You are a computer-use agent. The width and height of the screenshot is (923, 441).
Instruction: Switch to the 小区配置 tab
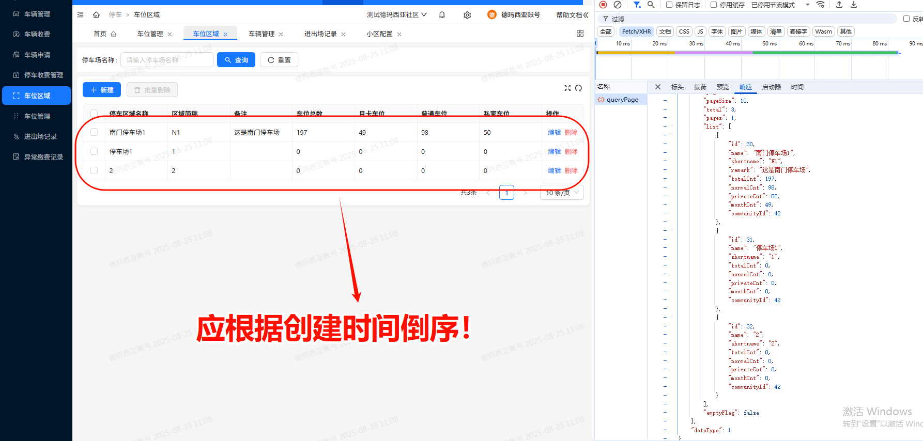[x=379, y=34]
